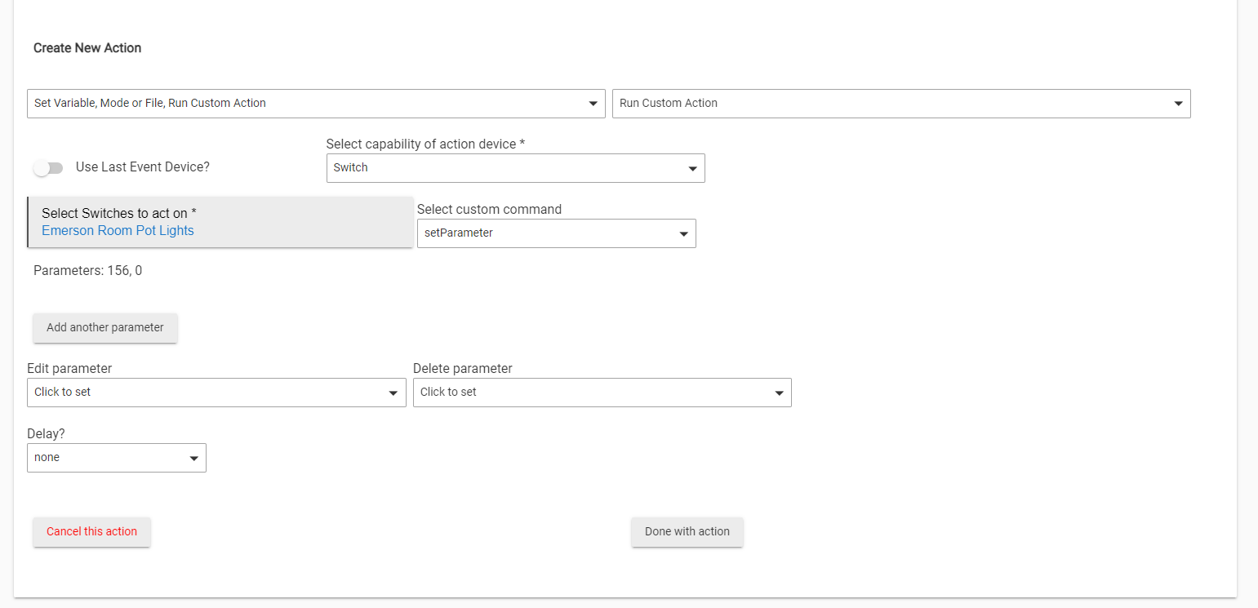Click the 'Add another parameter' button

coord(105,328)
